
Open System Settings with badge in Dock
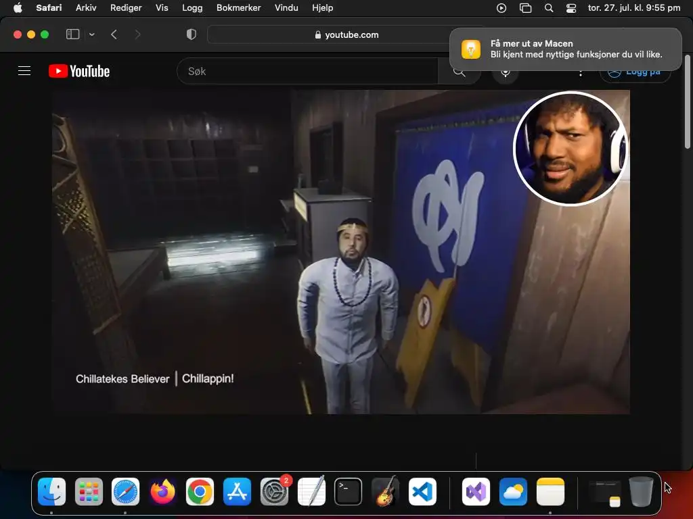275,492
